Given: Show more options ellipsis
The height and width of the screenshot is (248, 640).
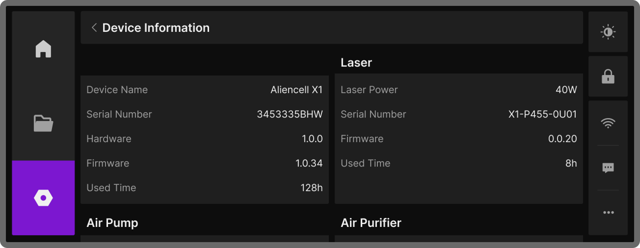Looking at the screenshot, I should 608,212.
